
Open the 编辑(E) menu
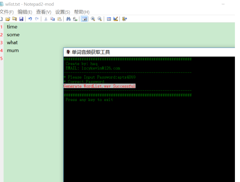tap(25, 12)
